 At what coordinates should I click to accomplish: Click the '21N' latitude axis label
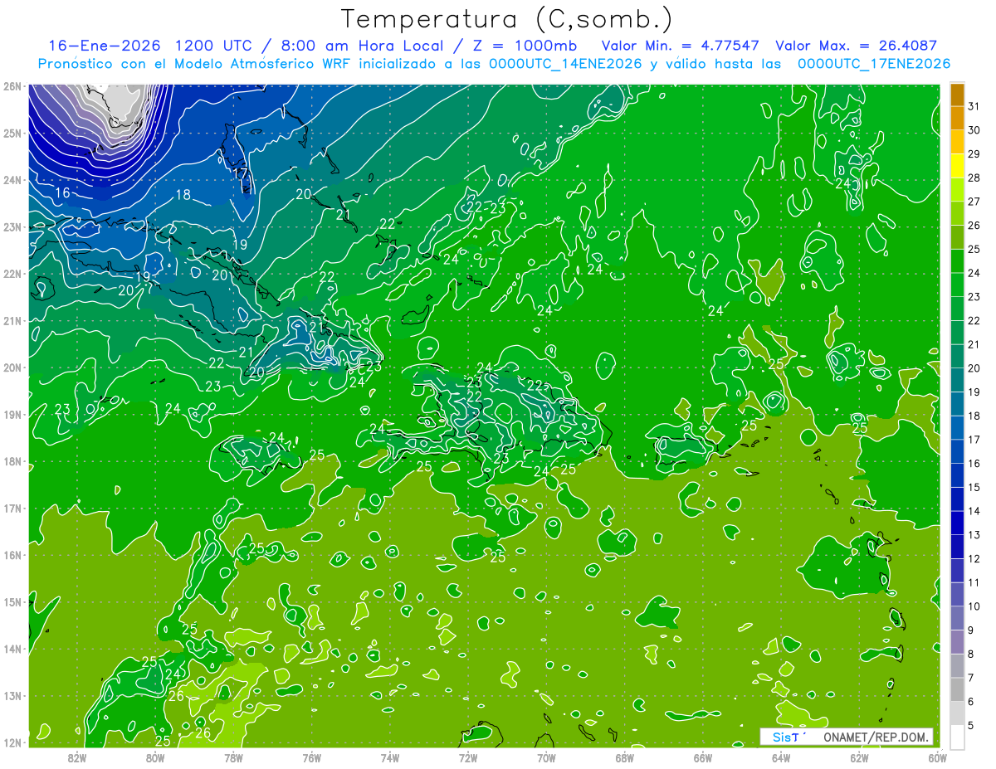click(12, 321)
